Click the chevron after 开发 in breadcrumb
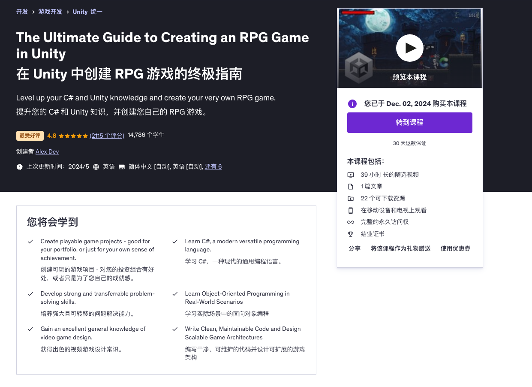The width and height of the screenshot is (532, 387). (x=33, y=12)
